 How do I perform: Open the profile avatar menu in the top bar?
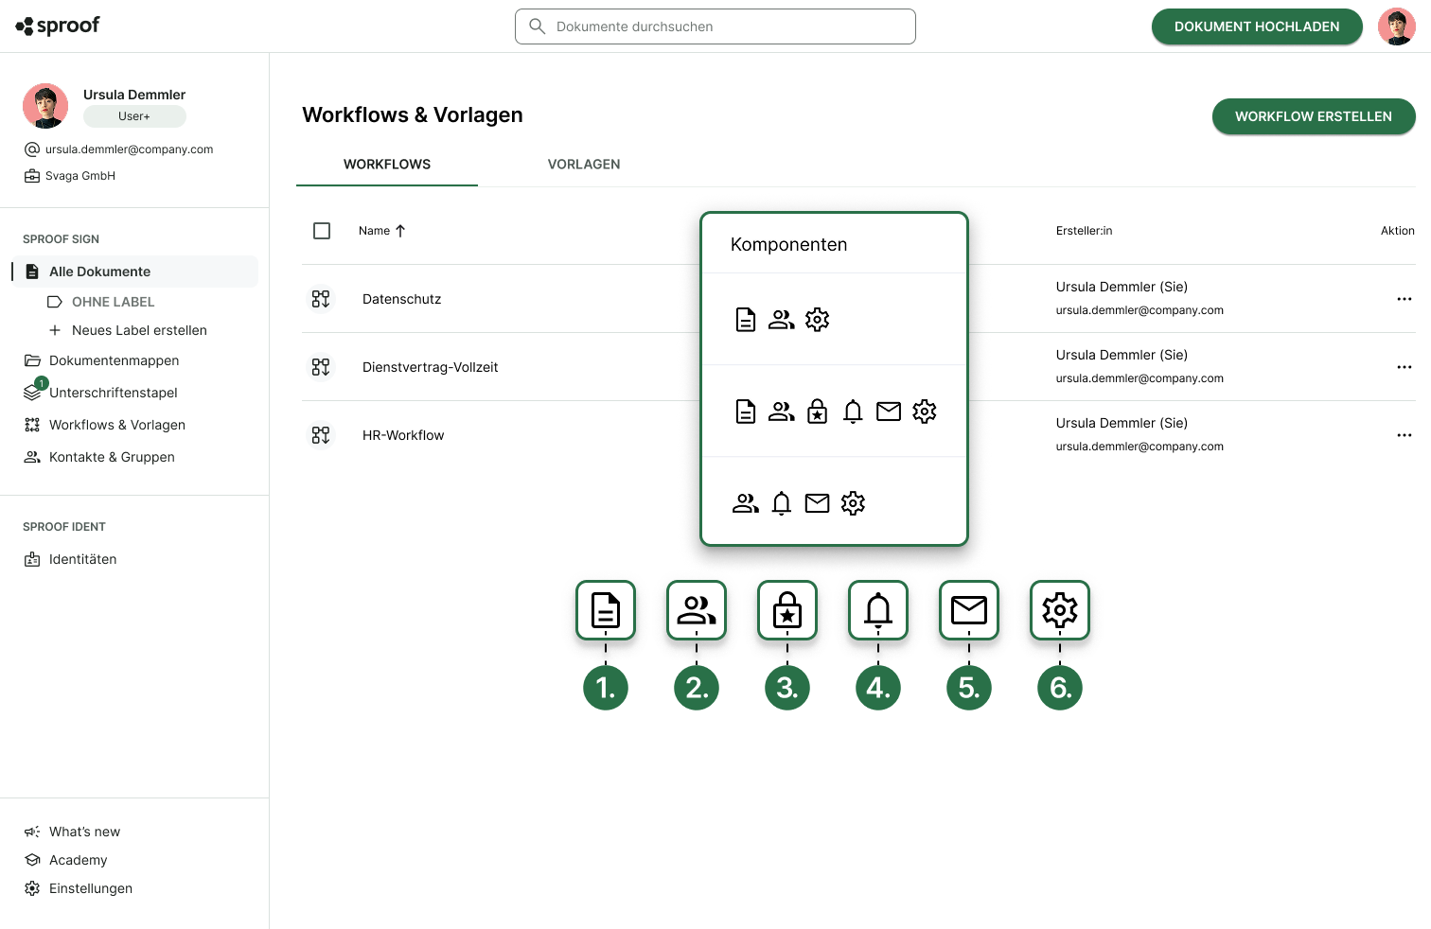click(1396, 26)
